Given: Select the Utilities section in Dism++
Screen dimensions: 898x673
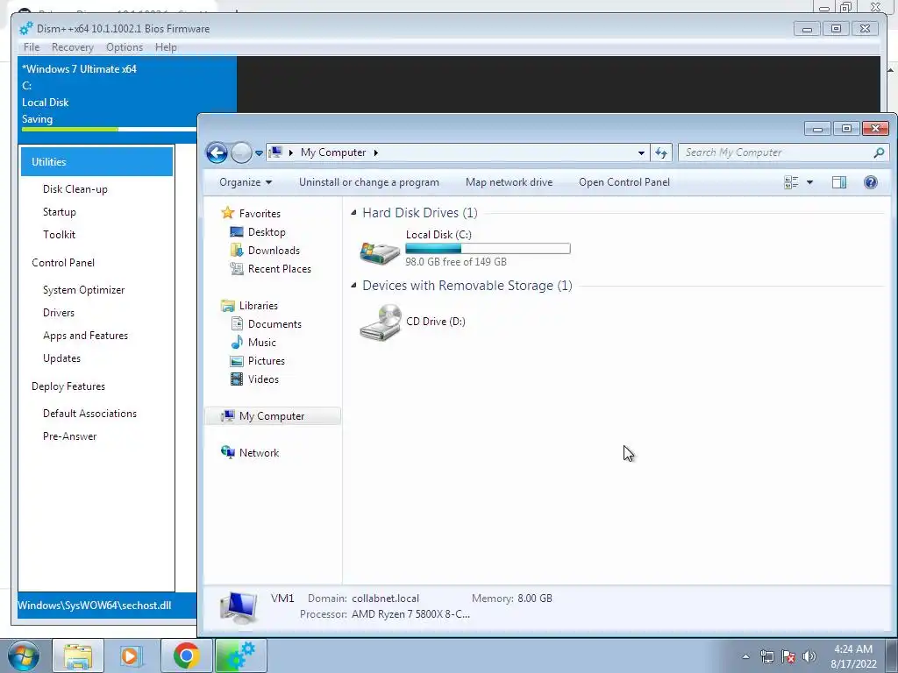Looking at the screenshot, I should [96, 162].
